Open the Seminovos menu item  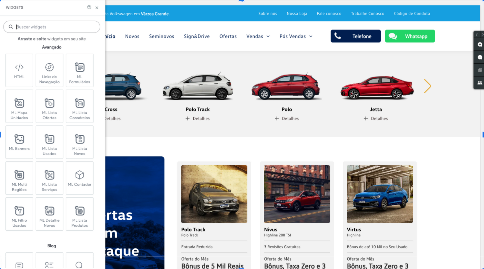click(162, 36)
